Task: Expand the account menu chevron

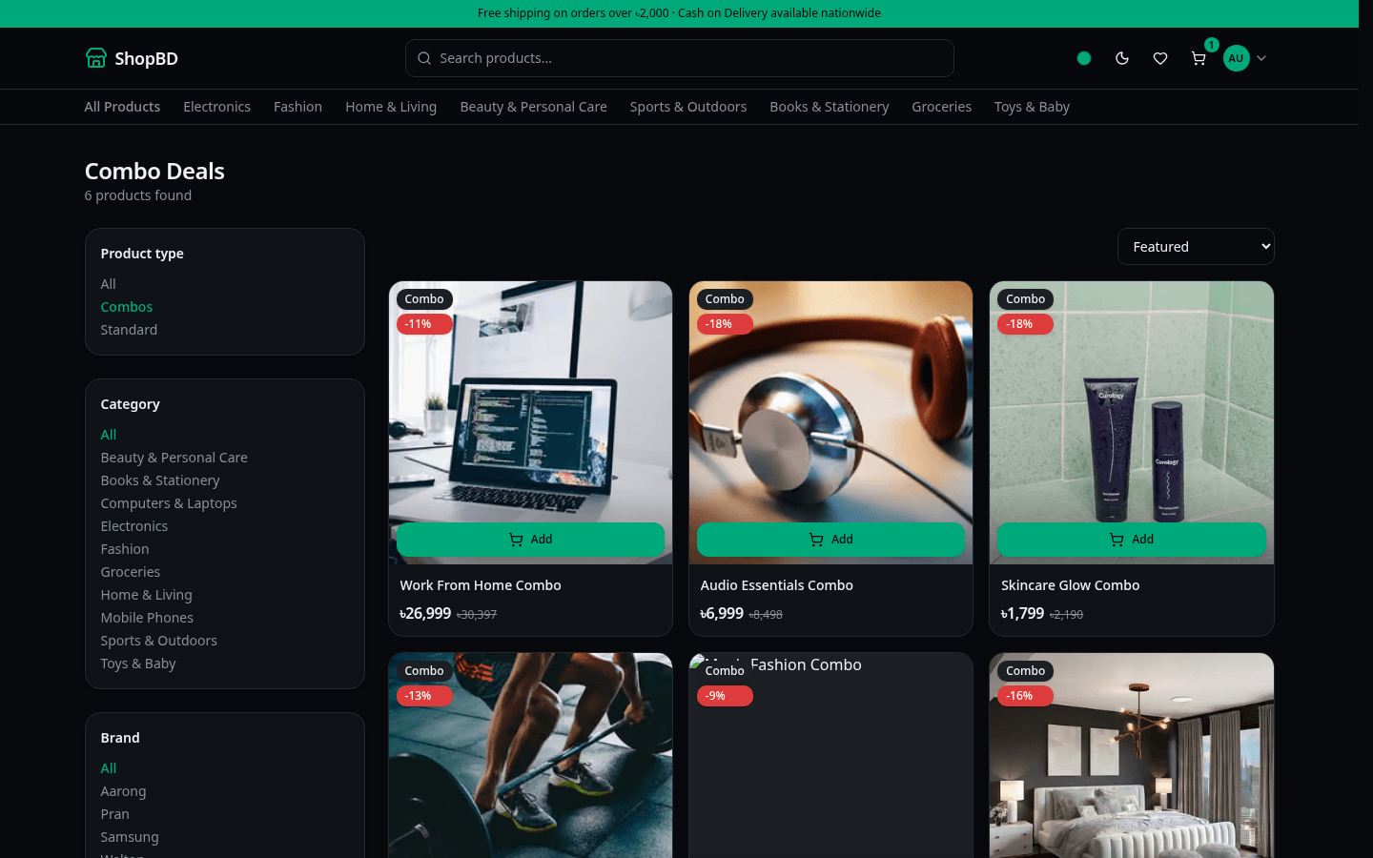Action: point(1261,58)
